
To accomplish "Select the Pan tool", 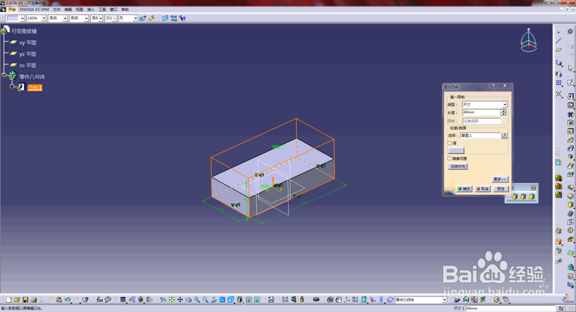I will [x=180, y=300].
